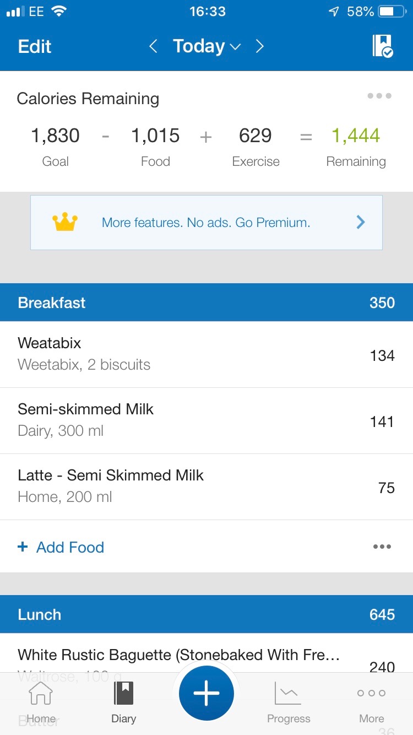
Task: Open Breakfast more options dots
Action: [x=382, y=547]
